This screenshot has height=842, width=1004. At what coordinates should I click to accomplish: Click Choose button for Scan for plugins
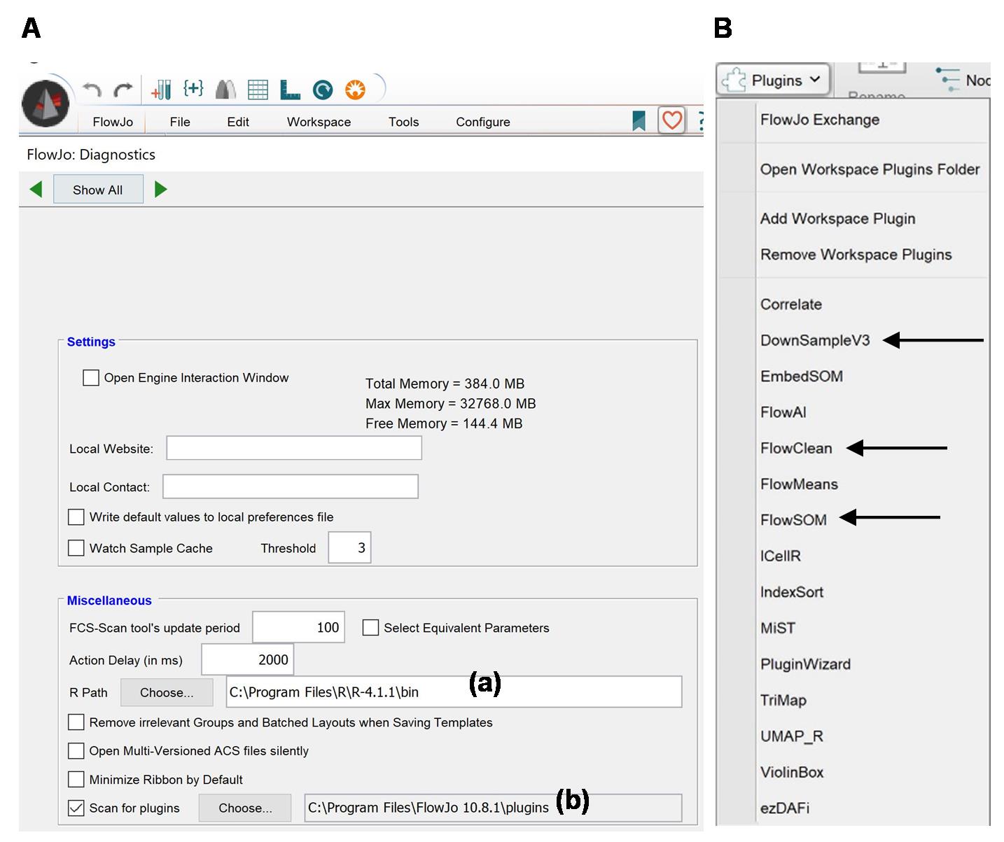coord(245,808)
